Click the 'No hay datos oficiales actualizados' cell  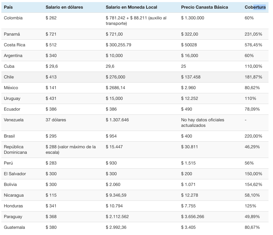click(x=203, y=123)
